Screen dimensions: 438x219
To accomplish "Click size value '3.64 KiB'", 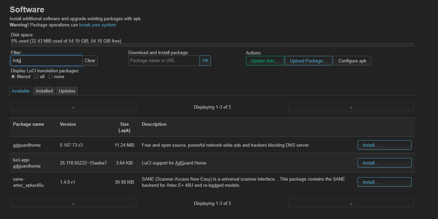I will coord(125,163).
